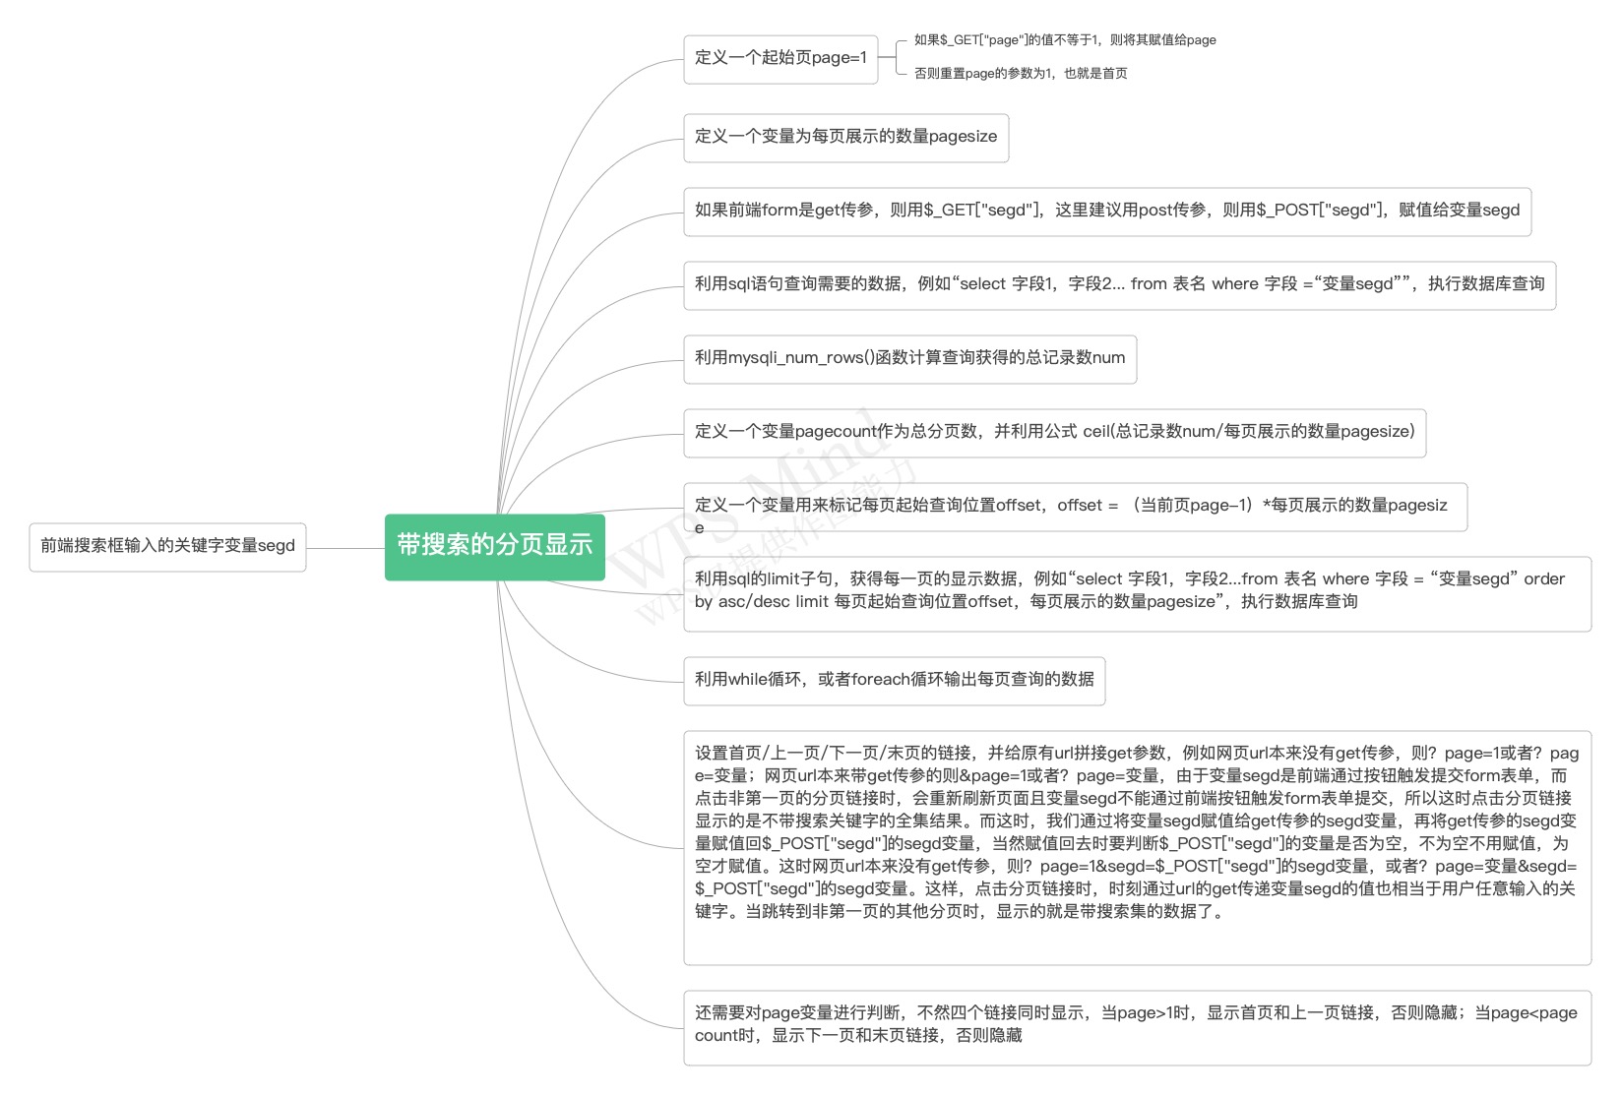
Task: Click the node 定义一个变量为每页展示的数量pagesize
Action: [x=845, y=138]
